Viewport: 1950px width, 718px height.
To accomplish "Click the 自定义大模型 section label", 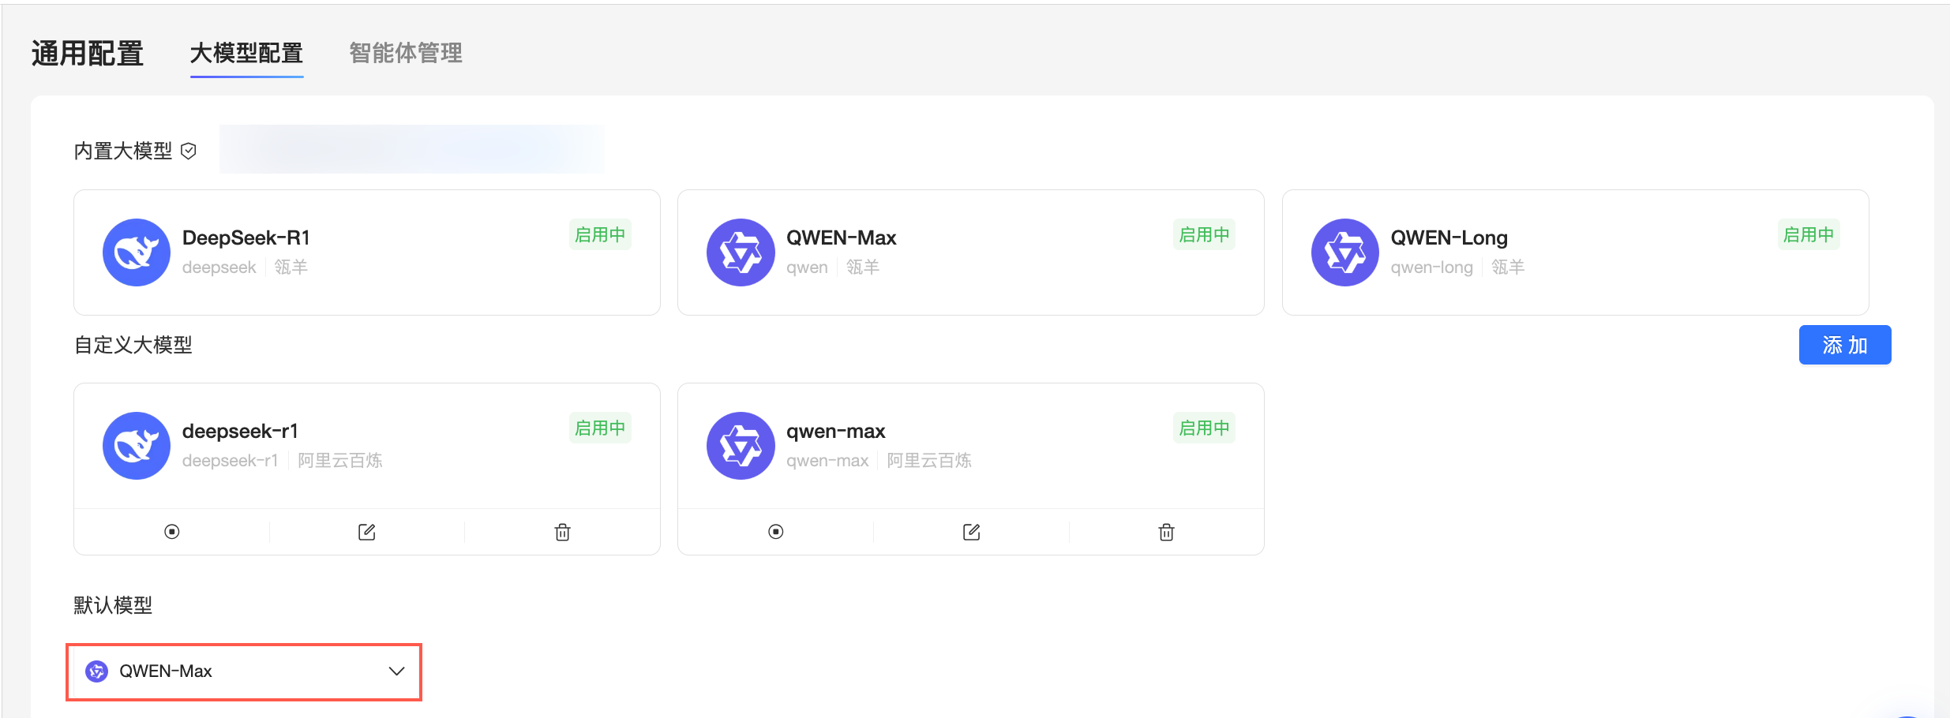I will 133,345.
